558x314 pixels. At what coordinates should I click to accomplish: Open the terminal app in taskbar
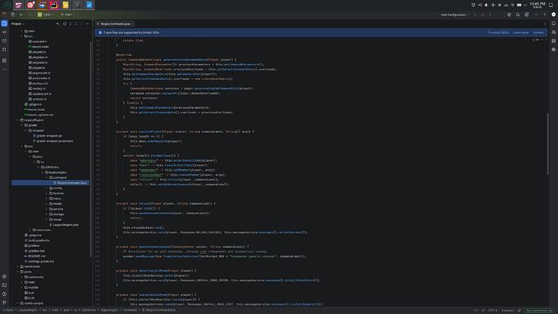click(77, 5)
